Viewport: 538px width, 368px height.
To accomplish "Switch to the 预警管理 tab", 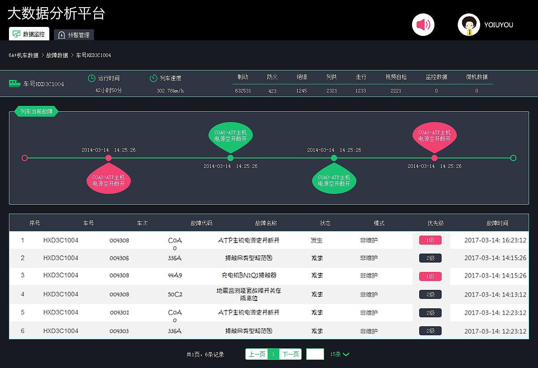I will [74, 35].
